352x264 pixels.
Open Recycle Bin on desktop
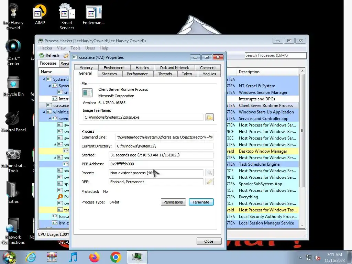click(13, 86)
